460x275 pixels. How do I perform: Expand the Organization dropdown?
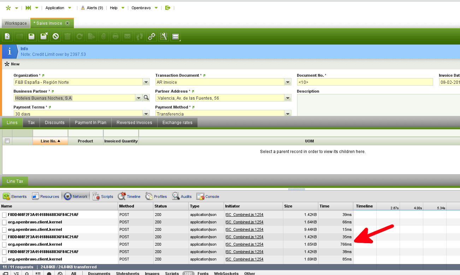[146, 82]
